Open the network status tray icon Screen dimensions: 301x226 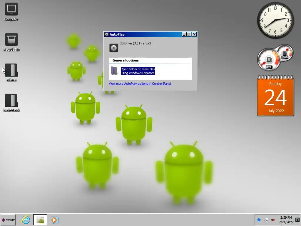point(266,220)
